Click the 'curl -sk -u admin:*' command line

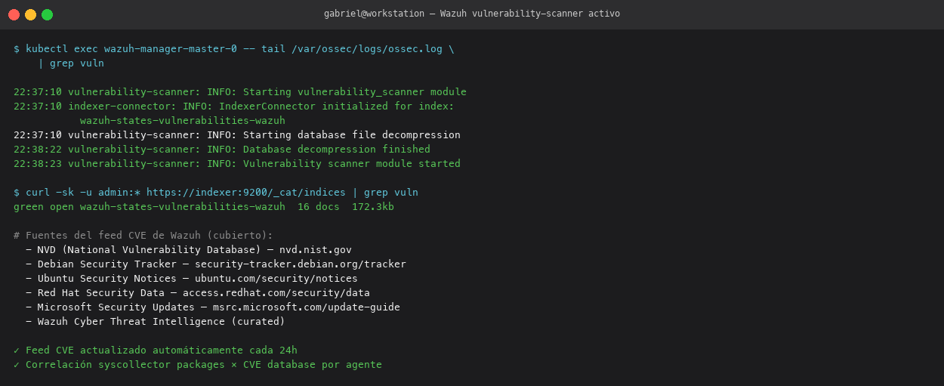[216, 192]
